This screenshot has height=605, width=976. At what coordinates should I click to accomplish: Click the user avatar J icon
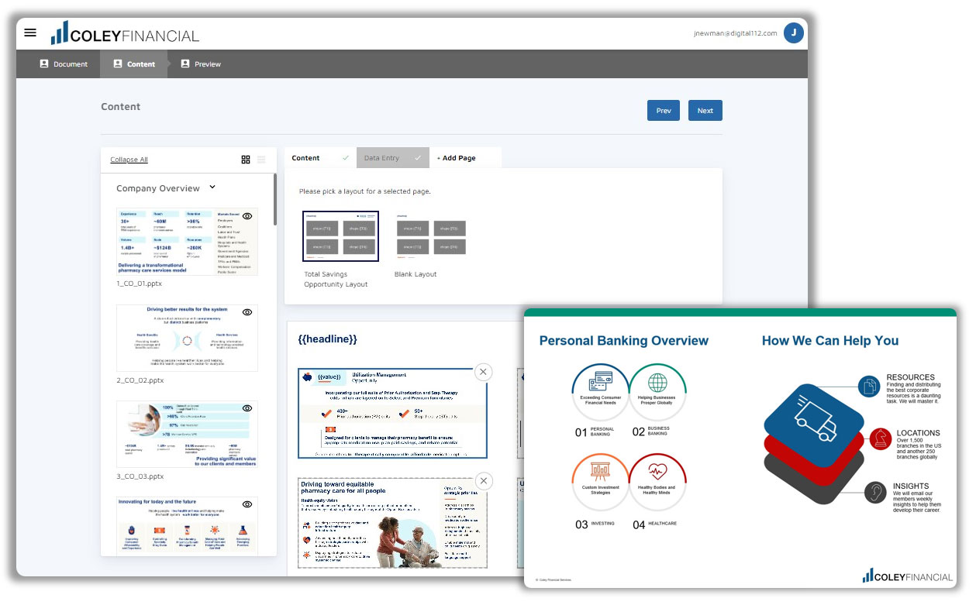coord(793,33)
